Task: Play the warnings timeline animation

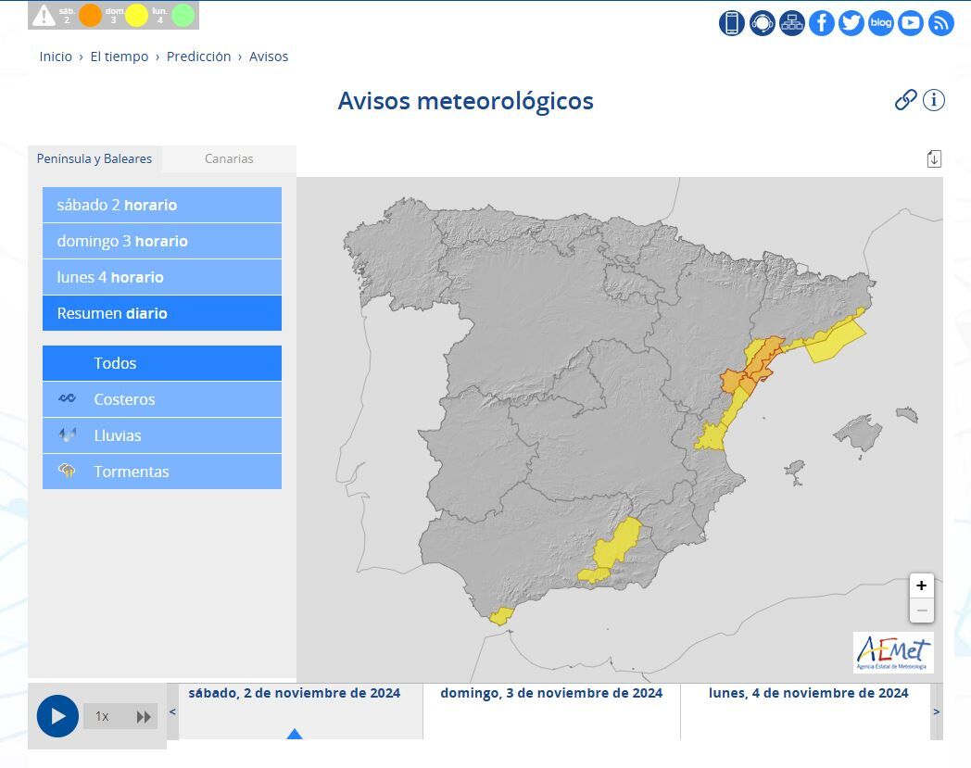Action: click(x=57, y=716)
